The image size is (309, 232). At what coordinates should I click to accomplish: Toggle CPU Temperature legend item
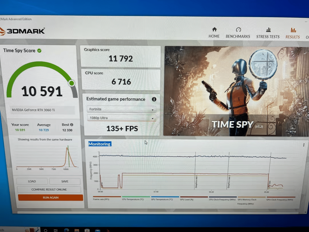[x=136, y=198]
